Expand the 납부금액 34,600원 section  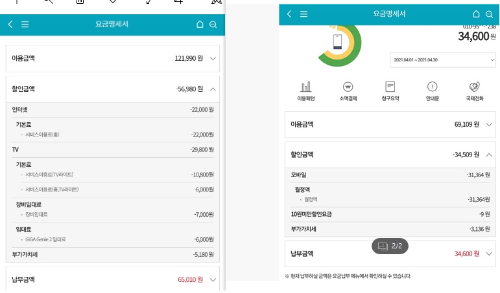488,254
